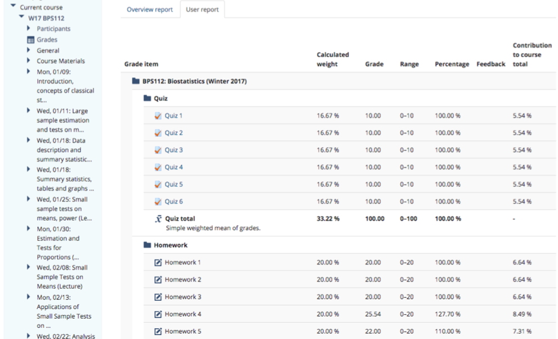Click the Quiz total sigma icon
Screen dimensions: 558x339
tap(158, 219)
